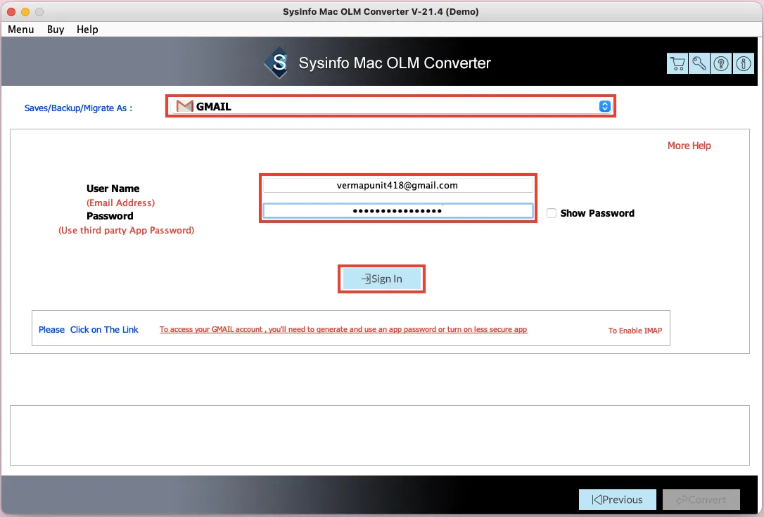
Task: Open the More Help link
Action: pyautogui.click(x=689, y=146)
